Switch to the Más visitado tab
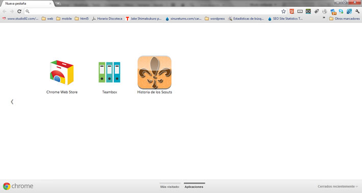362x193 pixels. [x=170, y=187]
